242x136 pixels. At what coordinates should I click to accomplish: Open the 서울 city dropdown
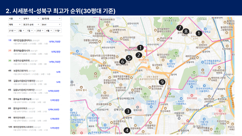[15, 19]
